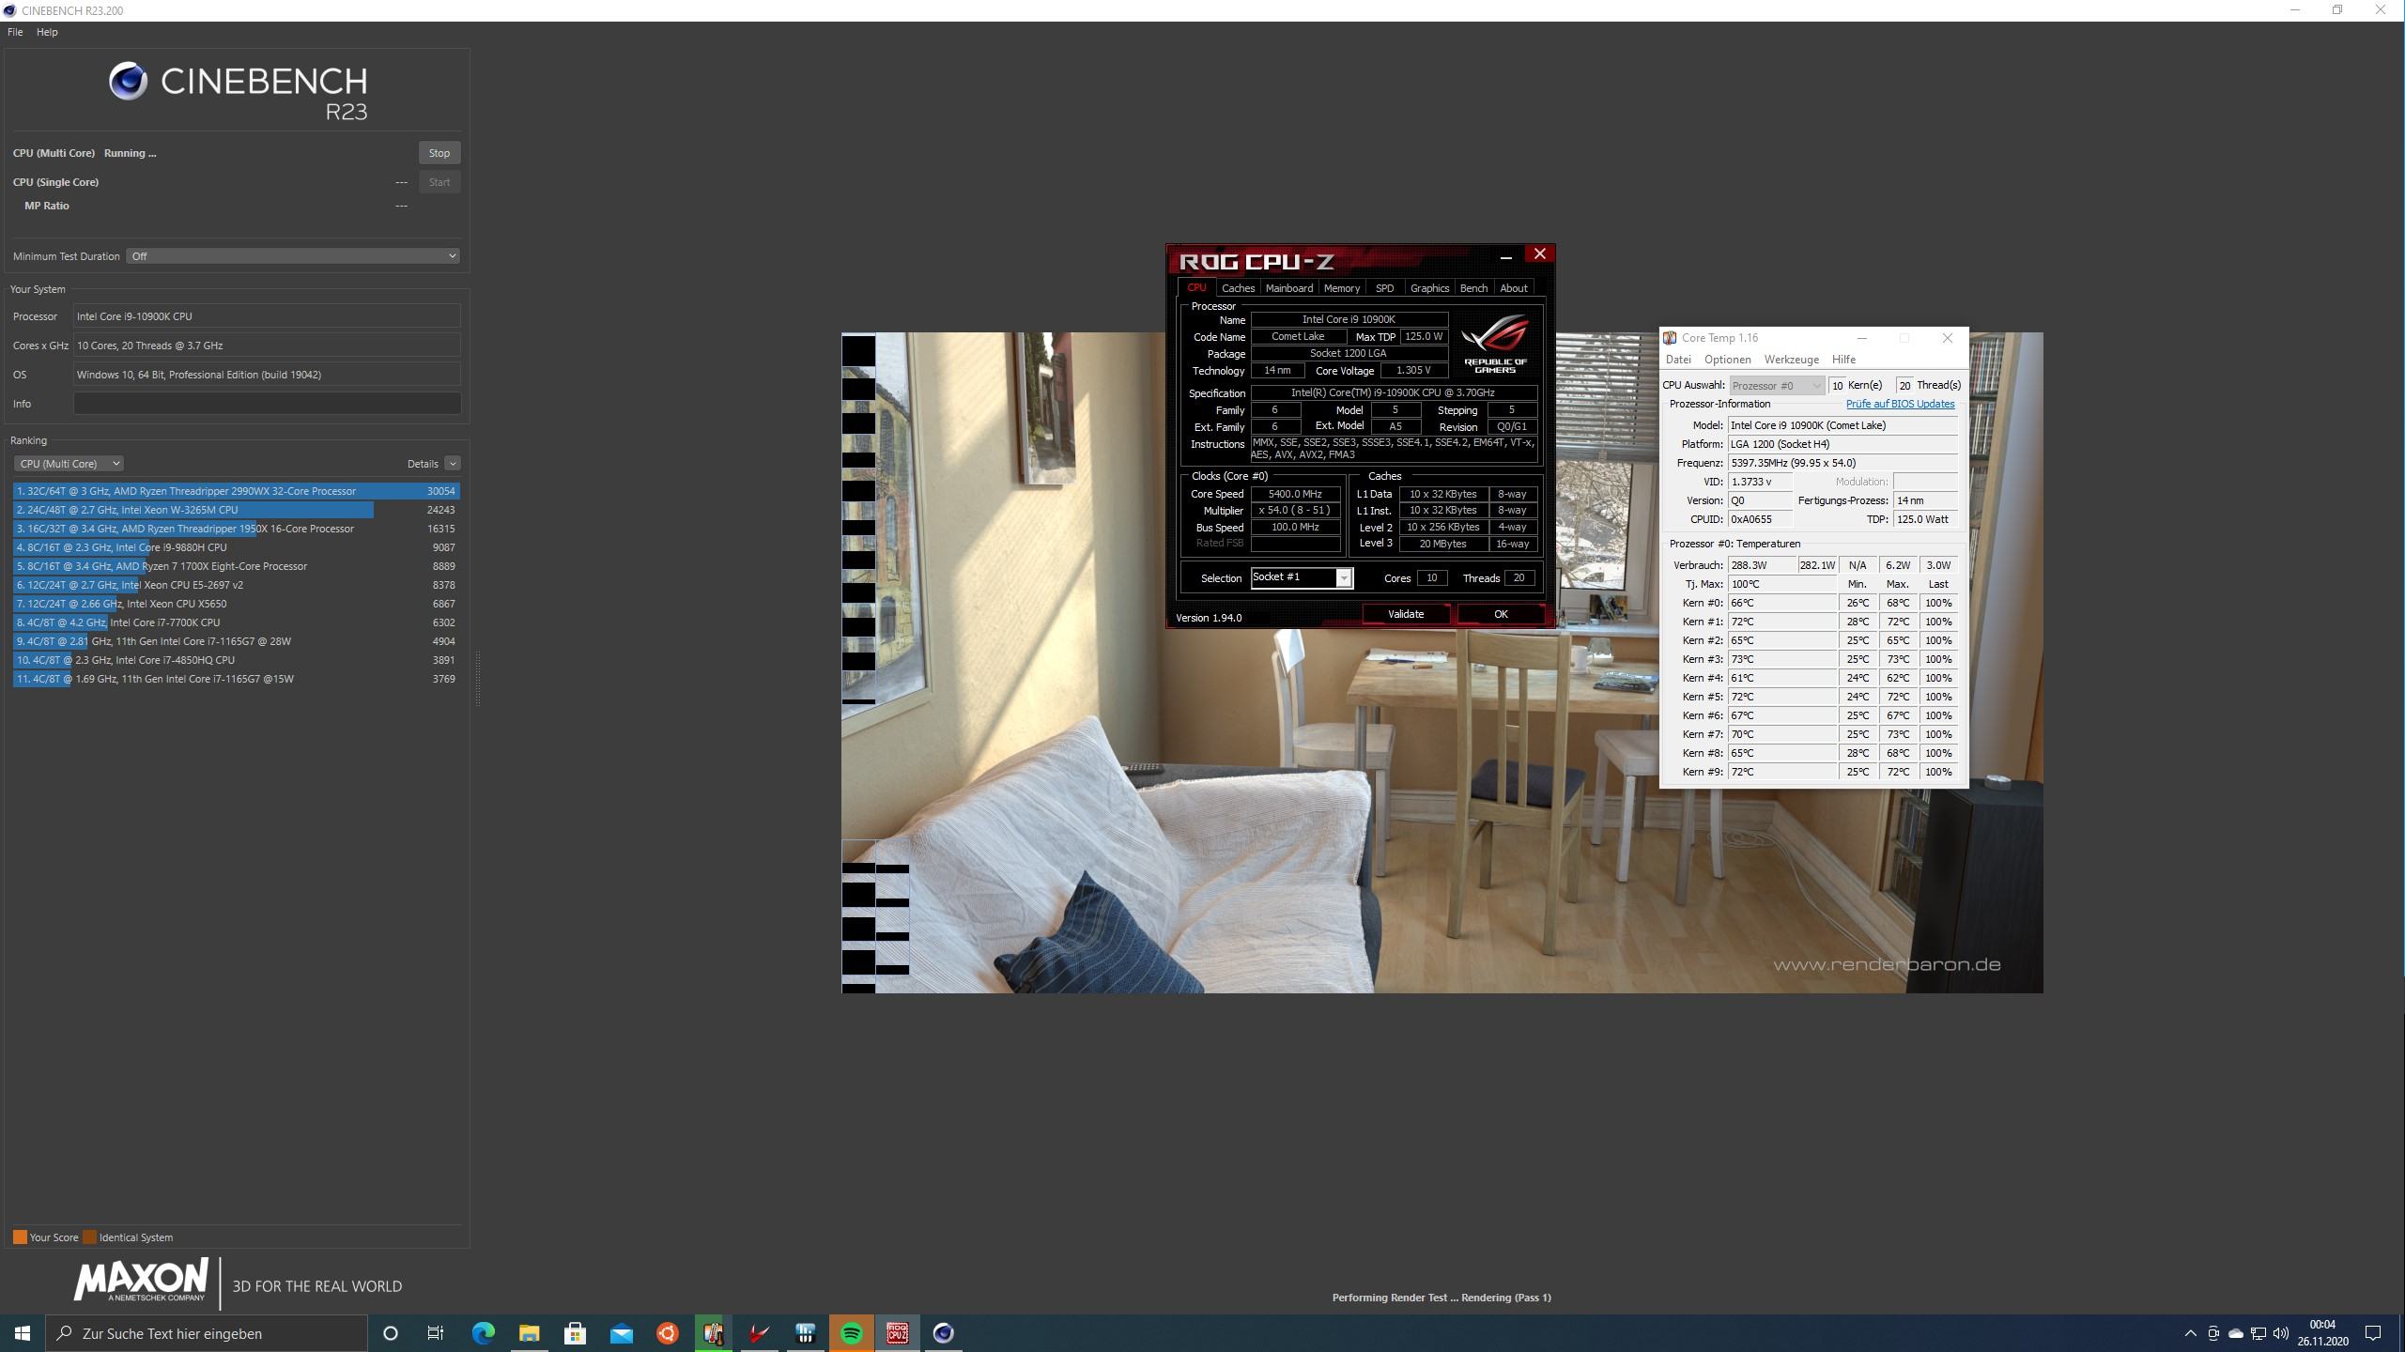Open the volume control in the tray
The width and height of the screenshot is (2405, 1352).
click(x=2281, y=1333)
